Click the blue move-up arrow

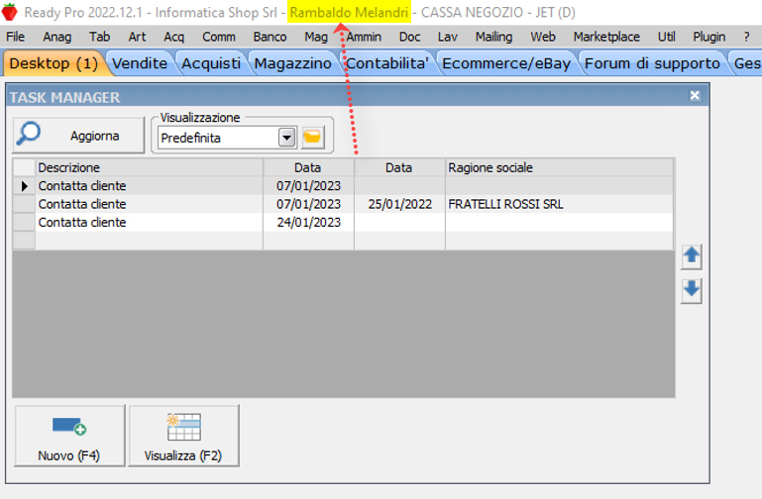click(692, 255)
